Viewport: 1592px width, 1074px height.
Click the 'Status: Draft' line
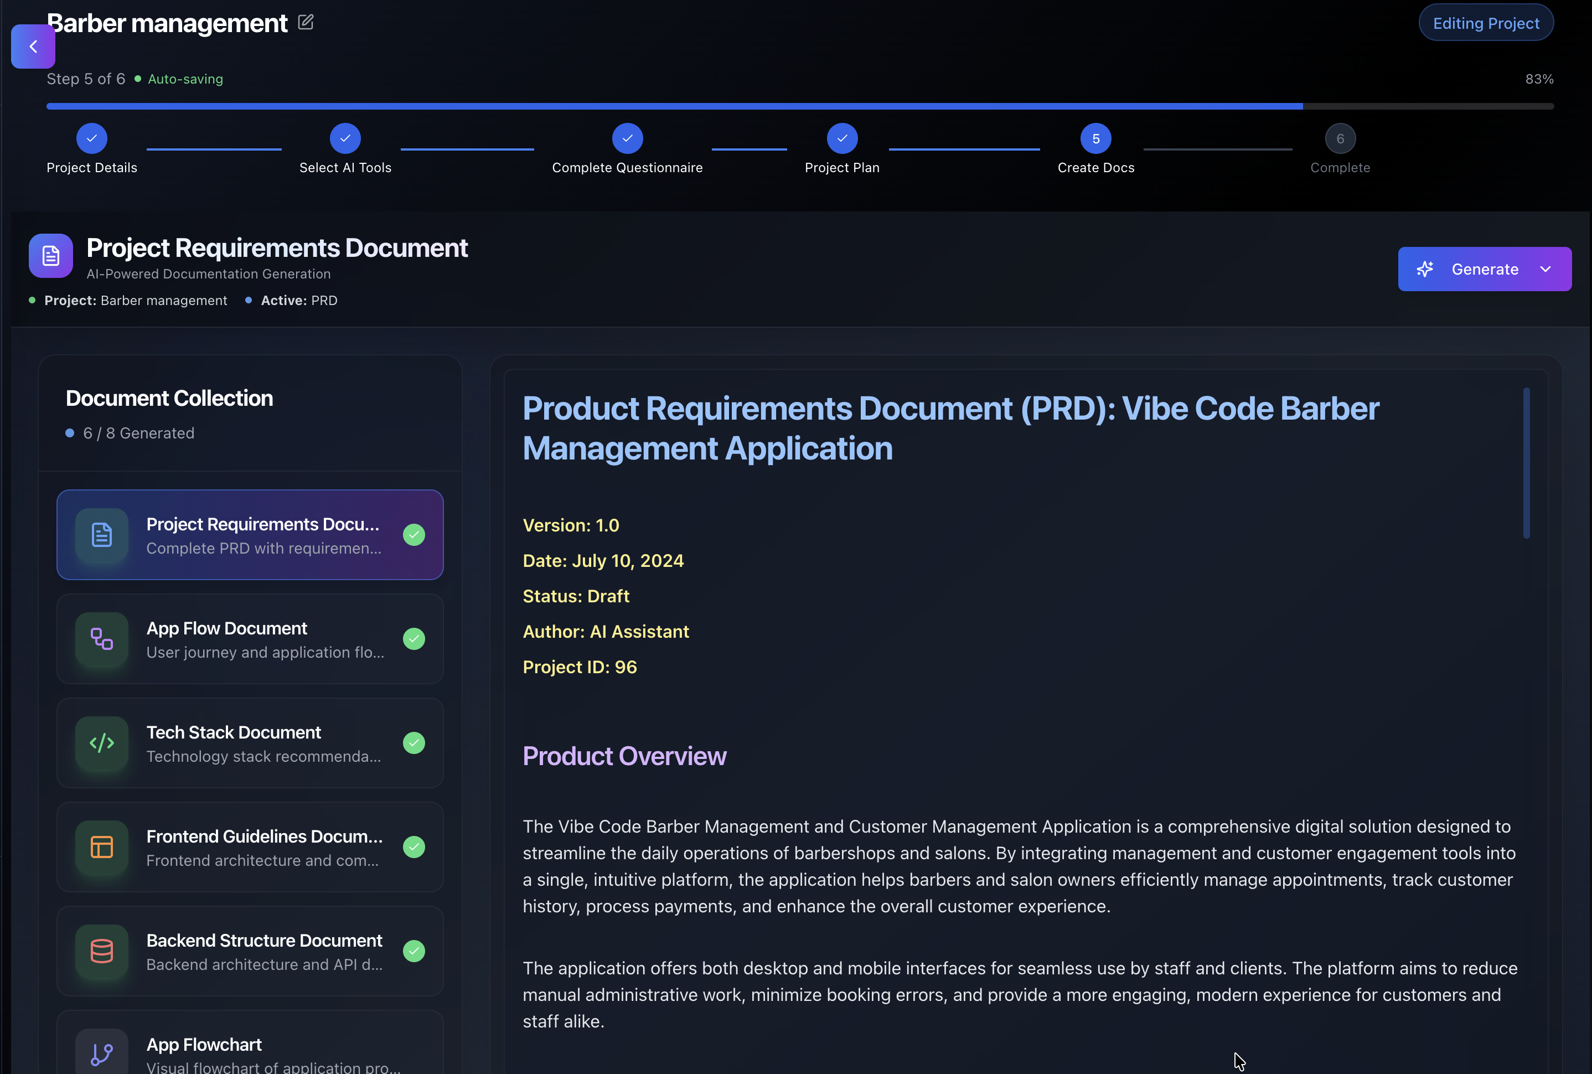(576, 596)
